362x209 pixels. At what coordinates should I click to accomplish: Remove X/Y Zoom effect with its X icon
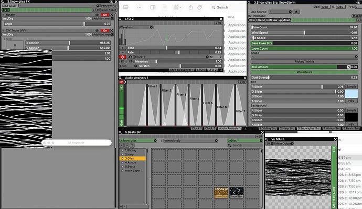[112, 31]
